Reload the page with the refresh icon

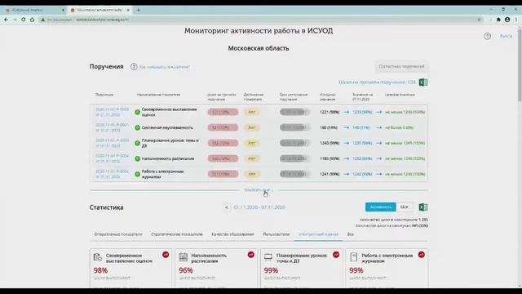click(x=24, y=20)
